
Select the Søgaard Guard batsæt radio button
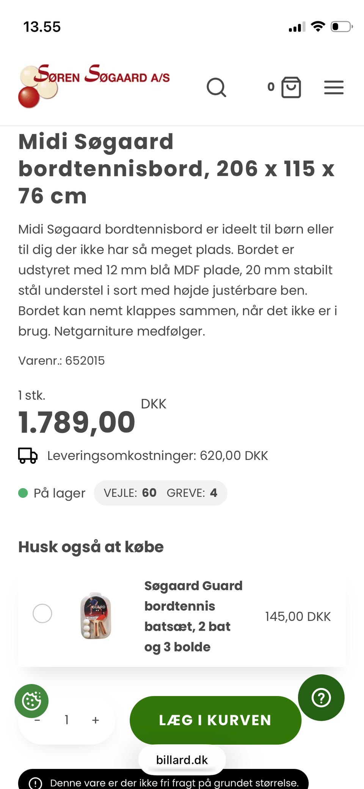(42, 613)
